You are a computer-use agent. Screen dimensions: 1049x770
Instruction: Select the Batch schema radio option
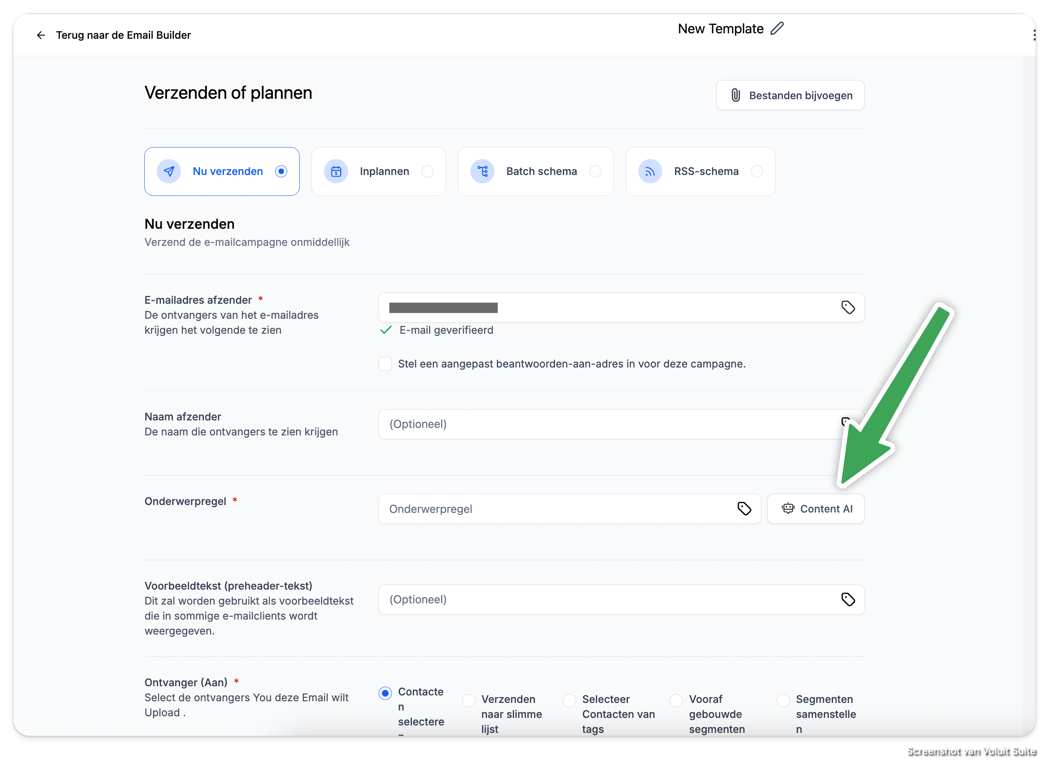595,172
